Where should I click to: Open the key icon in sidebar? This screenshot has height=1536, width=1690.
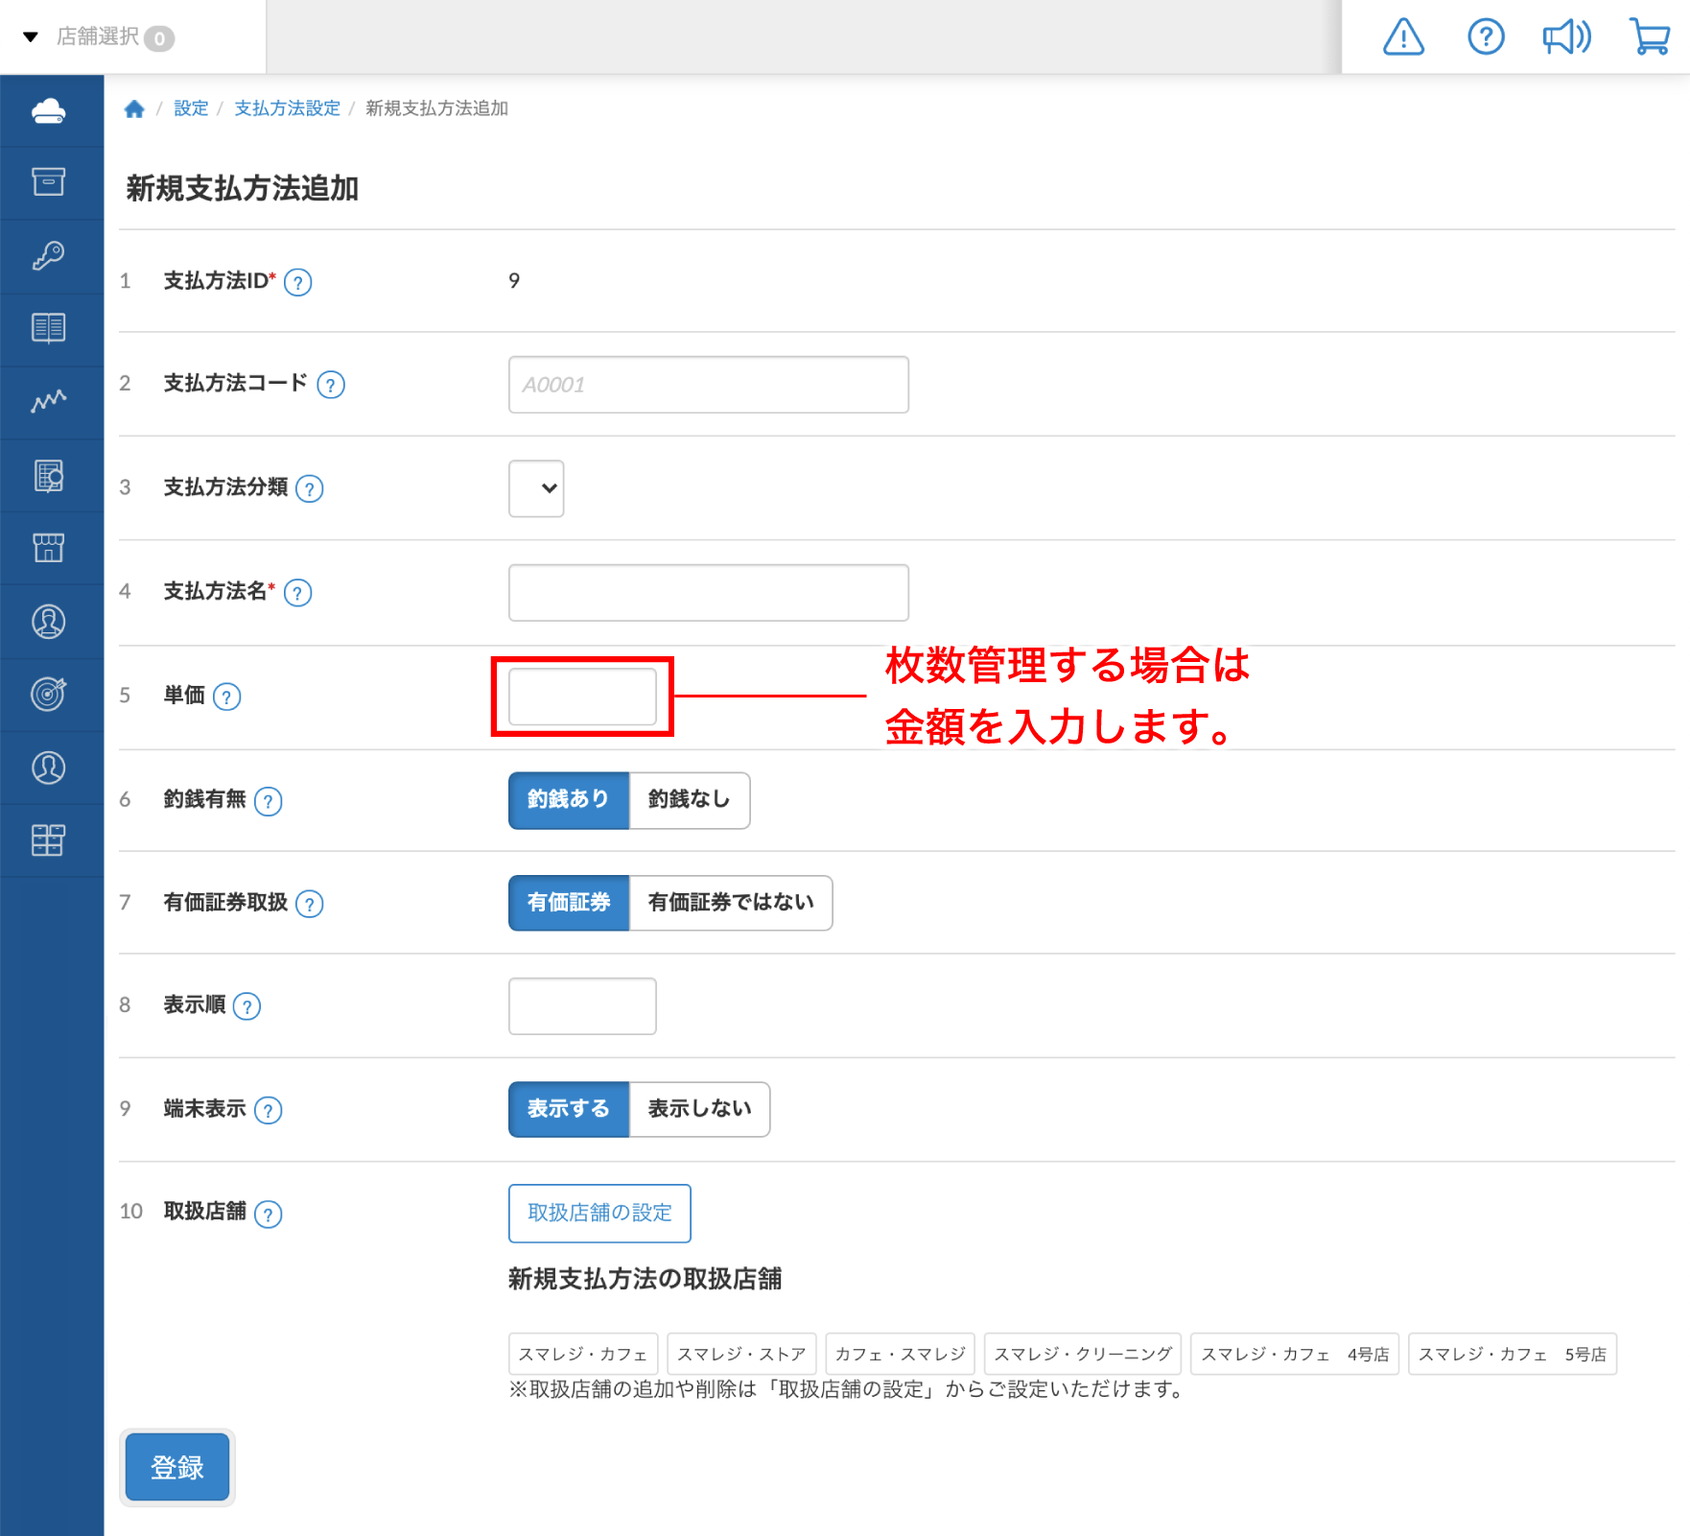[x=49, y=255]
